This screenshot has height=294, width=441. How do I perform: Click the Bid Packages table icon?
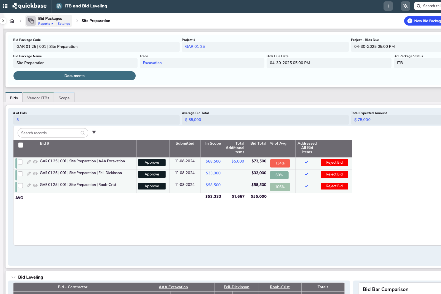(31, 21)
